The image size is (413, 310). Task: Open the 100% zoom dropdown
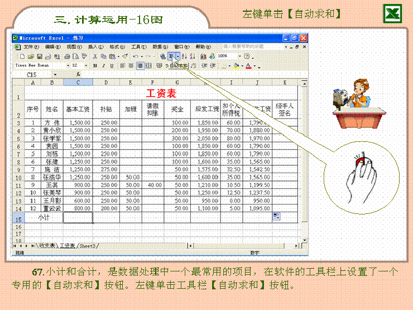[240, 56]
